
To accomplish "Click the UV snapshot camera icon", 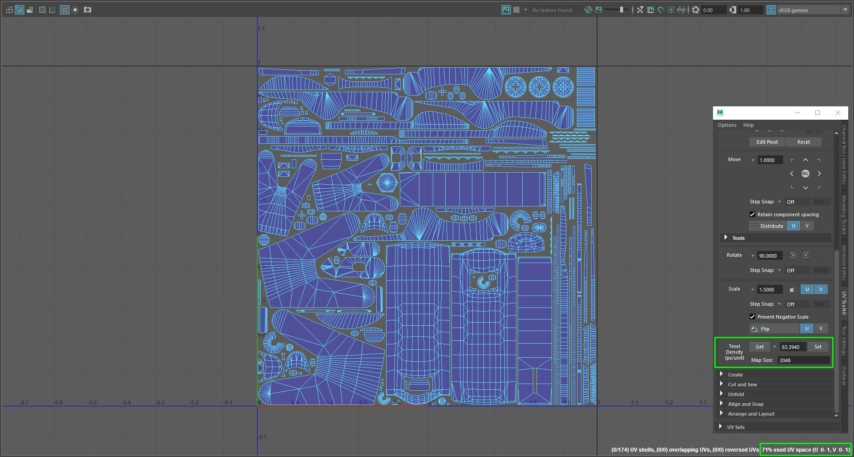I will point(88,10).
